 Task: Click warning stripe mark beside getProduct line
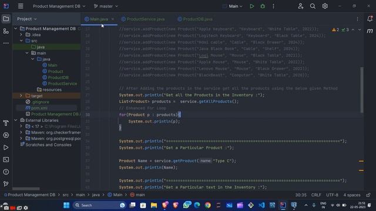tap(361, 161)
